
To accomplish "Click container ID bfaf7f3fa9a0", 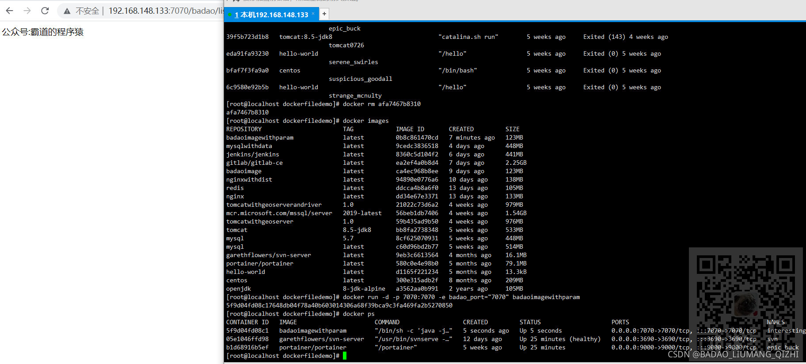I will pyautogui.click(x=247, y=70).
